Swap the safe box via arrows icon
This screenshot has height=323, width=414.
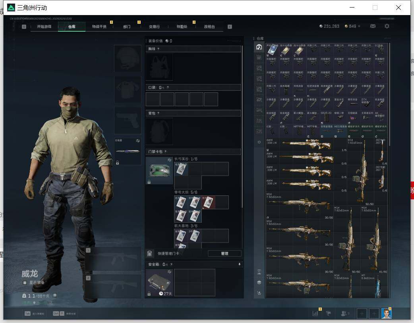[169, 271]
